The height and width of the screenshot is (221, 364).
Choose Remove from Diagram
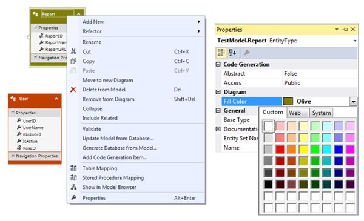click(143, 99)
